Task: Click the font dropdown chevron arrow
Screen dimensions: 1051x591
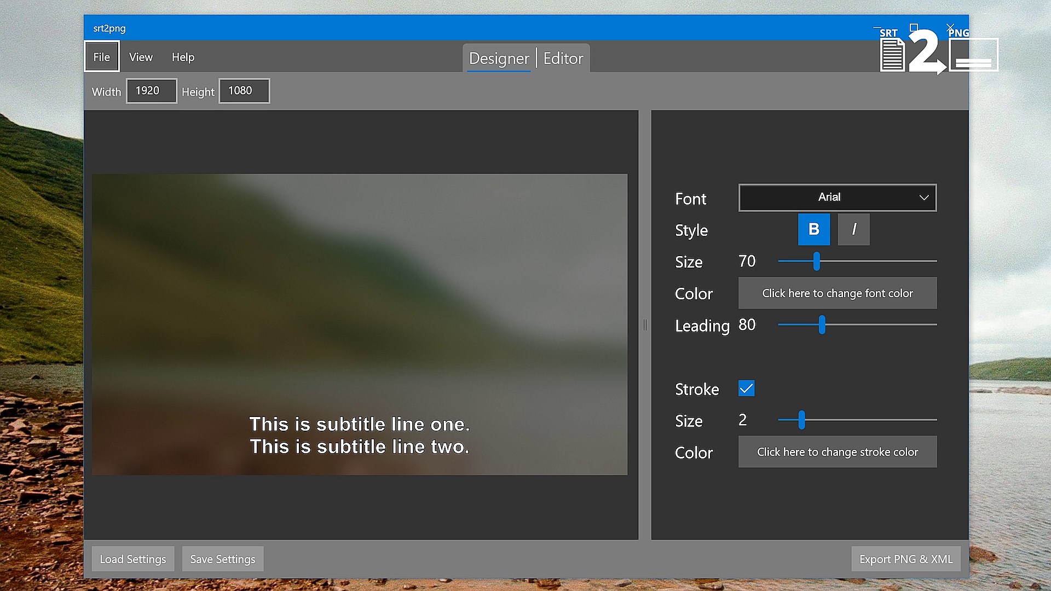Action: click(924, 198)
